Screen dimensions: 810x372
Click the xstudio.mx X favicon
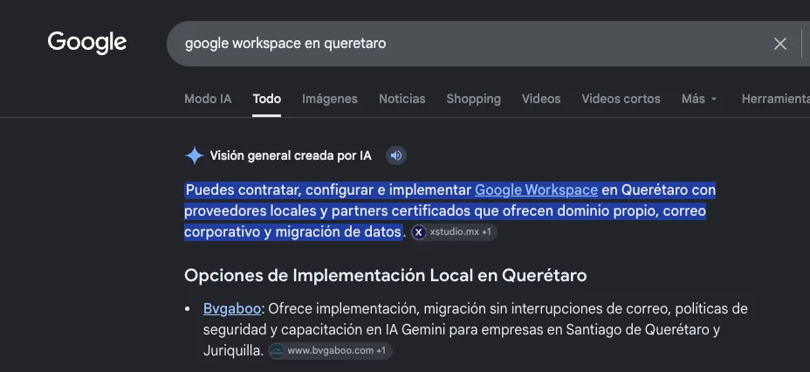(x=419, y=232)
